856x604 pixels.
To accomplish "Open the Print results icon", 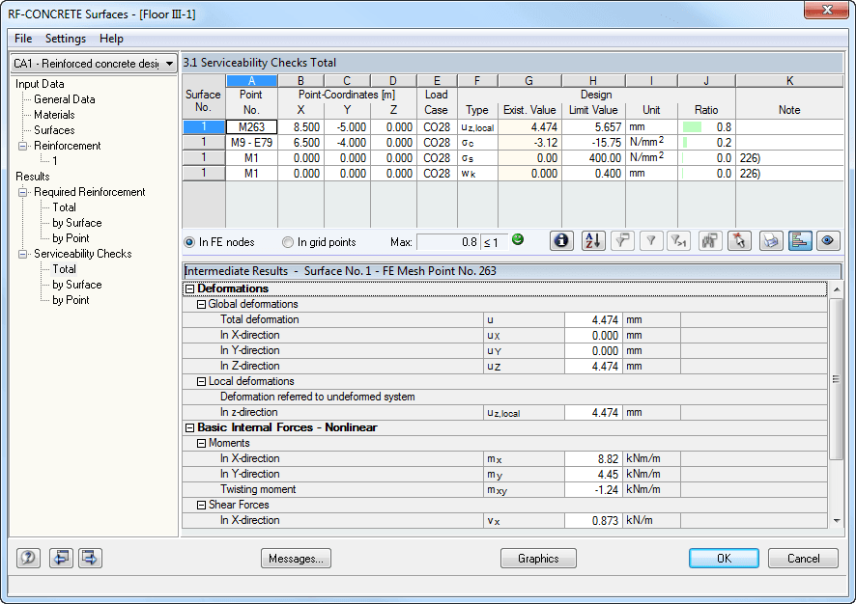I will [x=770, y=241].
